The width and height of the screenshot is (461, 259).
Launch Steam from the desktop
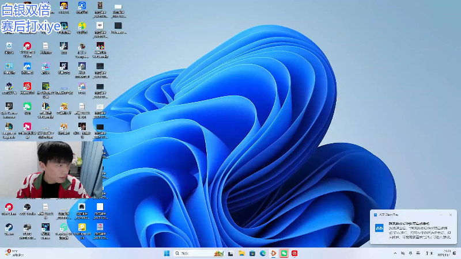9,228
